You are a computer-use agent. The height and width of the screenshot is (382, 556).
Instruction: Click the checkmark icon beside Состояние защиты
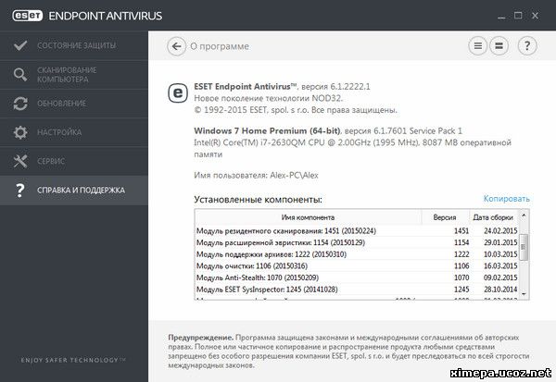20,46
